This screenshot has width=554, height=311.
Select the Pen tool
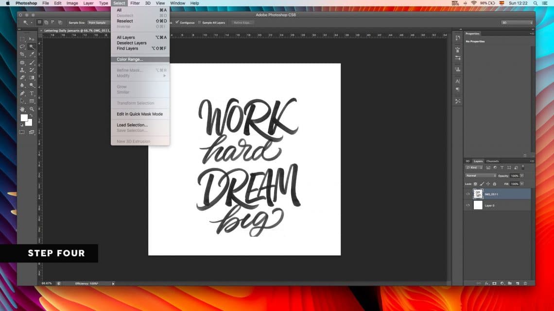pos(22,94)
